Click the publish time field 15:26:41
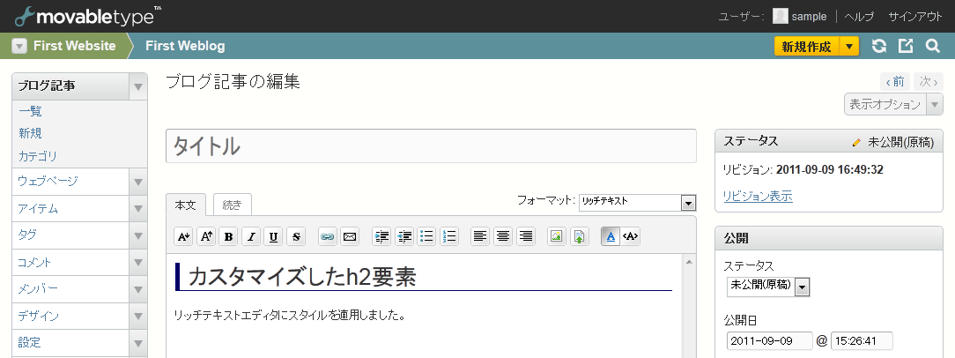This screenshot has width=955, height=358. click(x=862, y=340)
